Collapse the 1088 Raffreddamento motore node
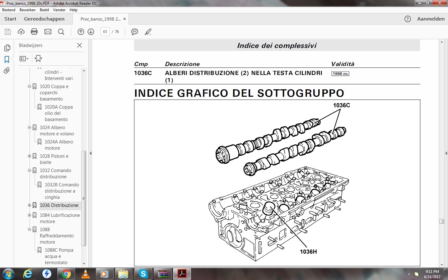 tap(30, 230)
